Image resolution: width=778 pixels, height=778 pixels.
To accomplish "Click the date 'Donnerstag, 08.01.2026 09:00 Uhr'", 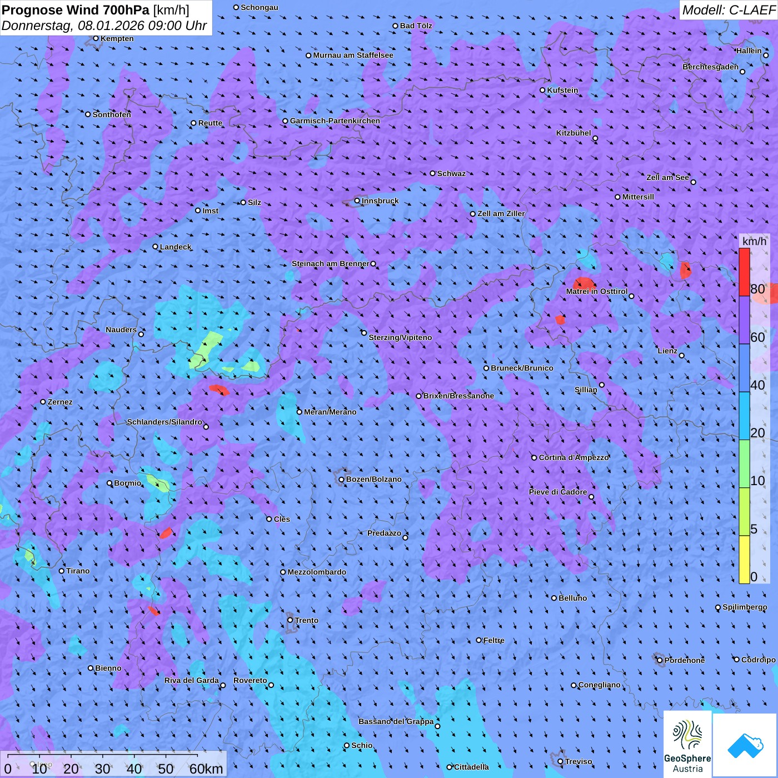I will [x=104, y=26].
